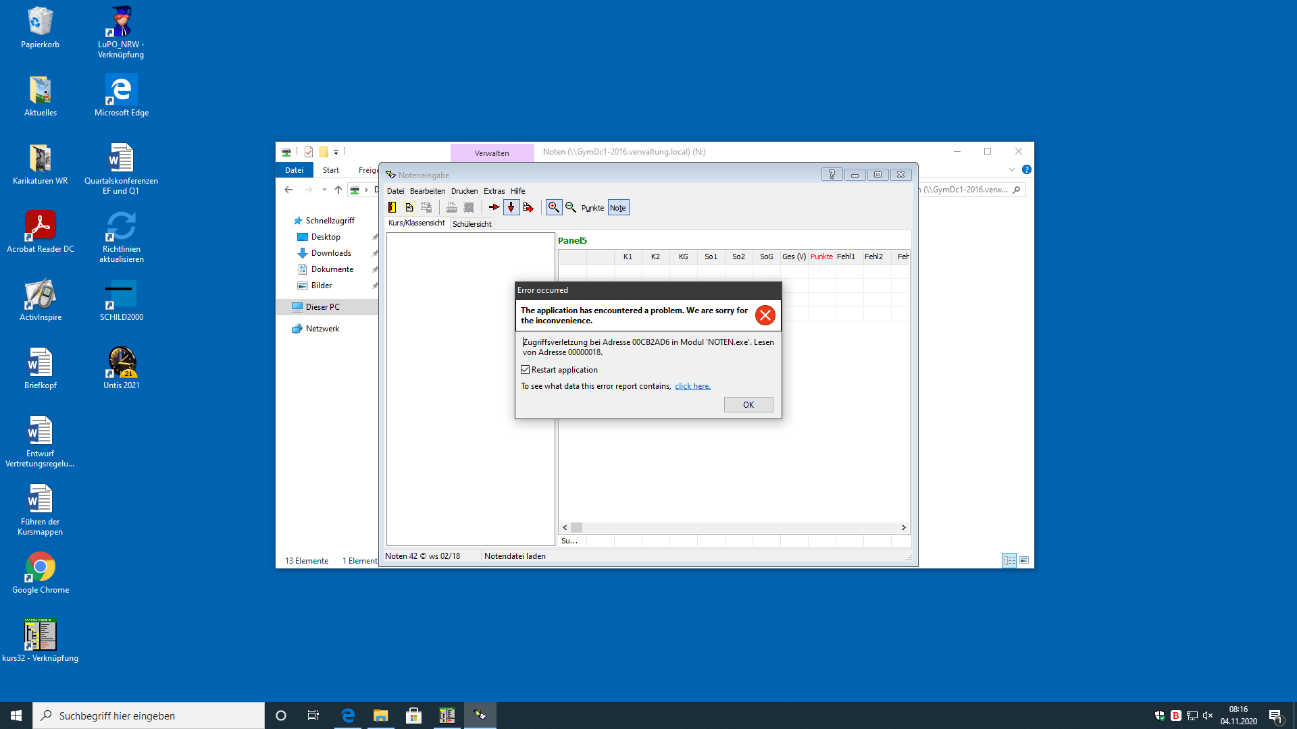Screen dimensions: 1297x729
Task: Click the new document icon in Noteneingabe toolbar
Action: (x=409, y=208)
